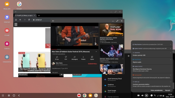Save video using Zapisz icon

92,58
